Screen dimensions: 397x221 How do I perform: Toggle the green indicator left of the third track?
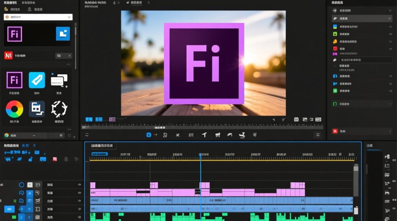pos(15,201)
